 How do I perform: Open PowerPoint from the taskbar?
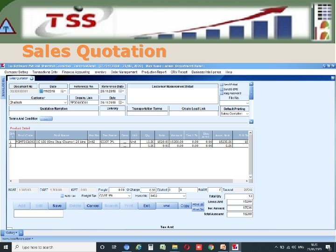223,247
